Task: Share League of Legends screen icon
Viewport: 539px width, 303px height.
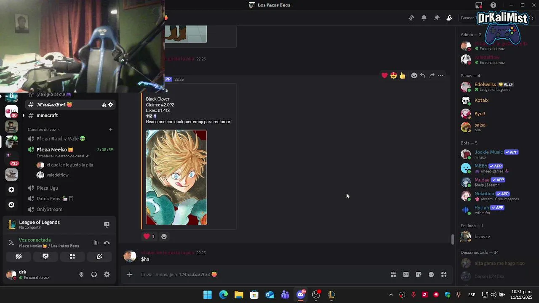Action: coord(107,225)
